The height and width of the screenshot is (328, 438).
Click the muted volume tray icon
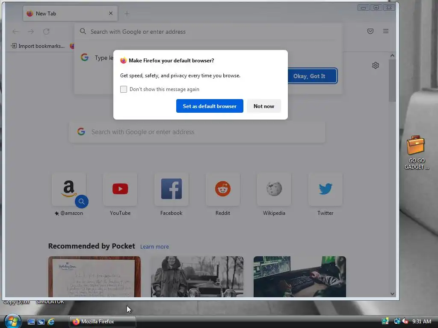pyautogui.click(x=405, y=321)
